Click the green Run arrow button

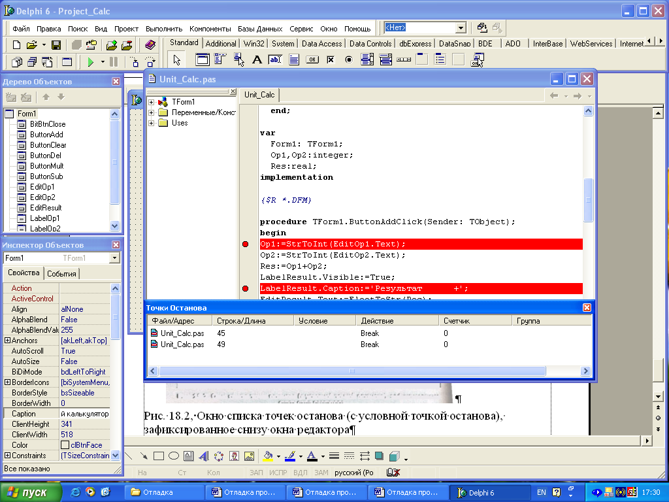pos(90,62)
